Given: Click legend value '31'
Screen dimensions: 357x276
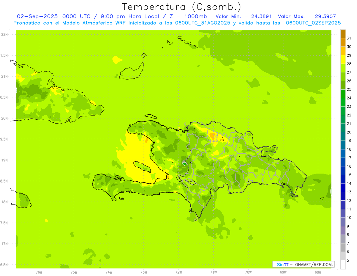Looking at the screenshot, I should 349,38.
